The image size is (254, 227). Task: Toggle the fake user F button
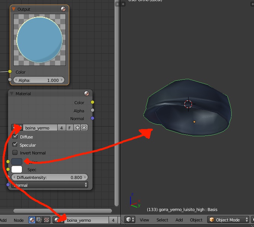coord(70,128)
